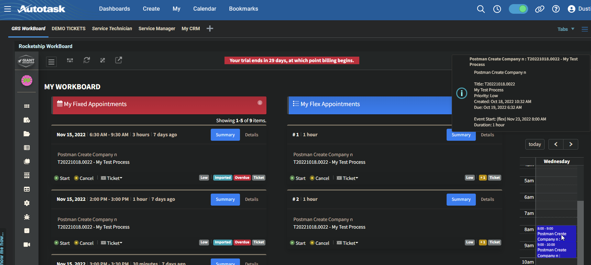
Task: Toggle the green switch in the top bar
Action: coord(518,9)
